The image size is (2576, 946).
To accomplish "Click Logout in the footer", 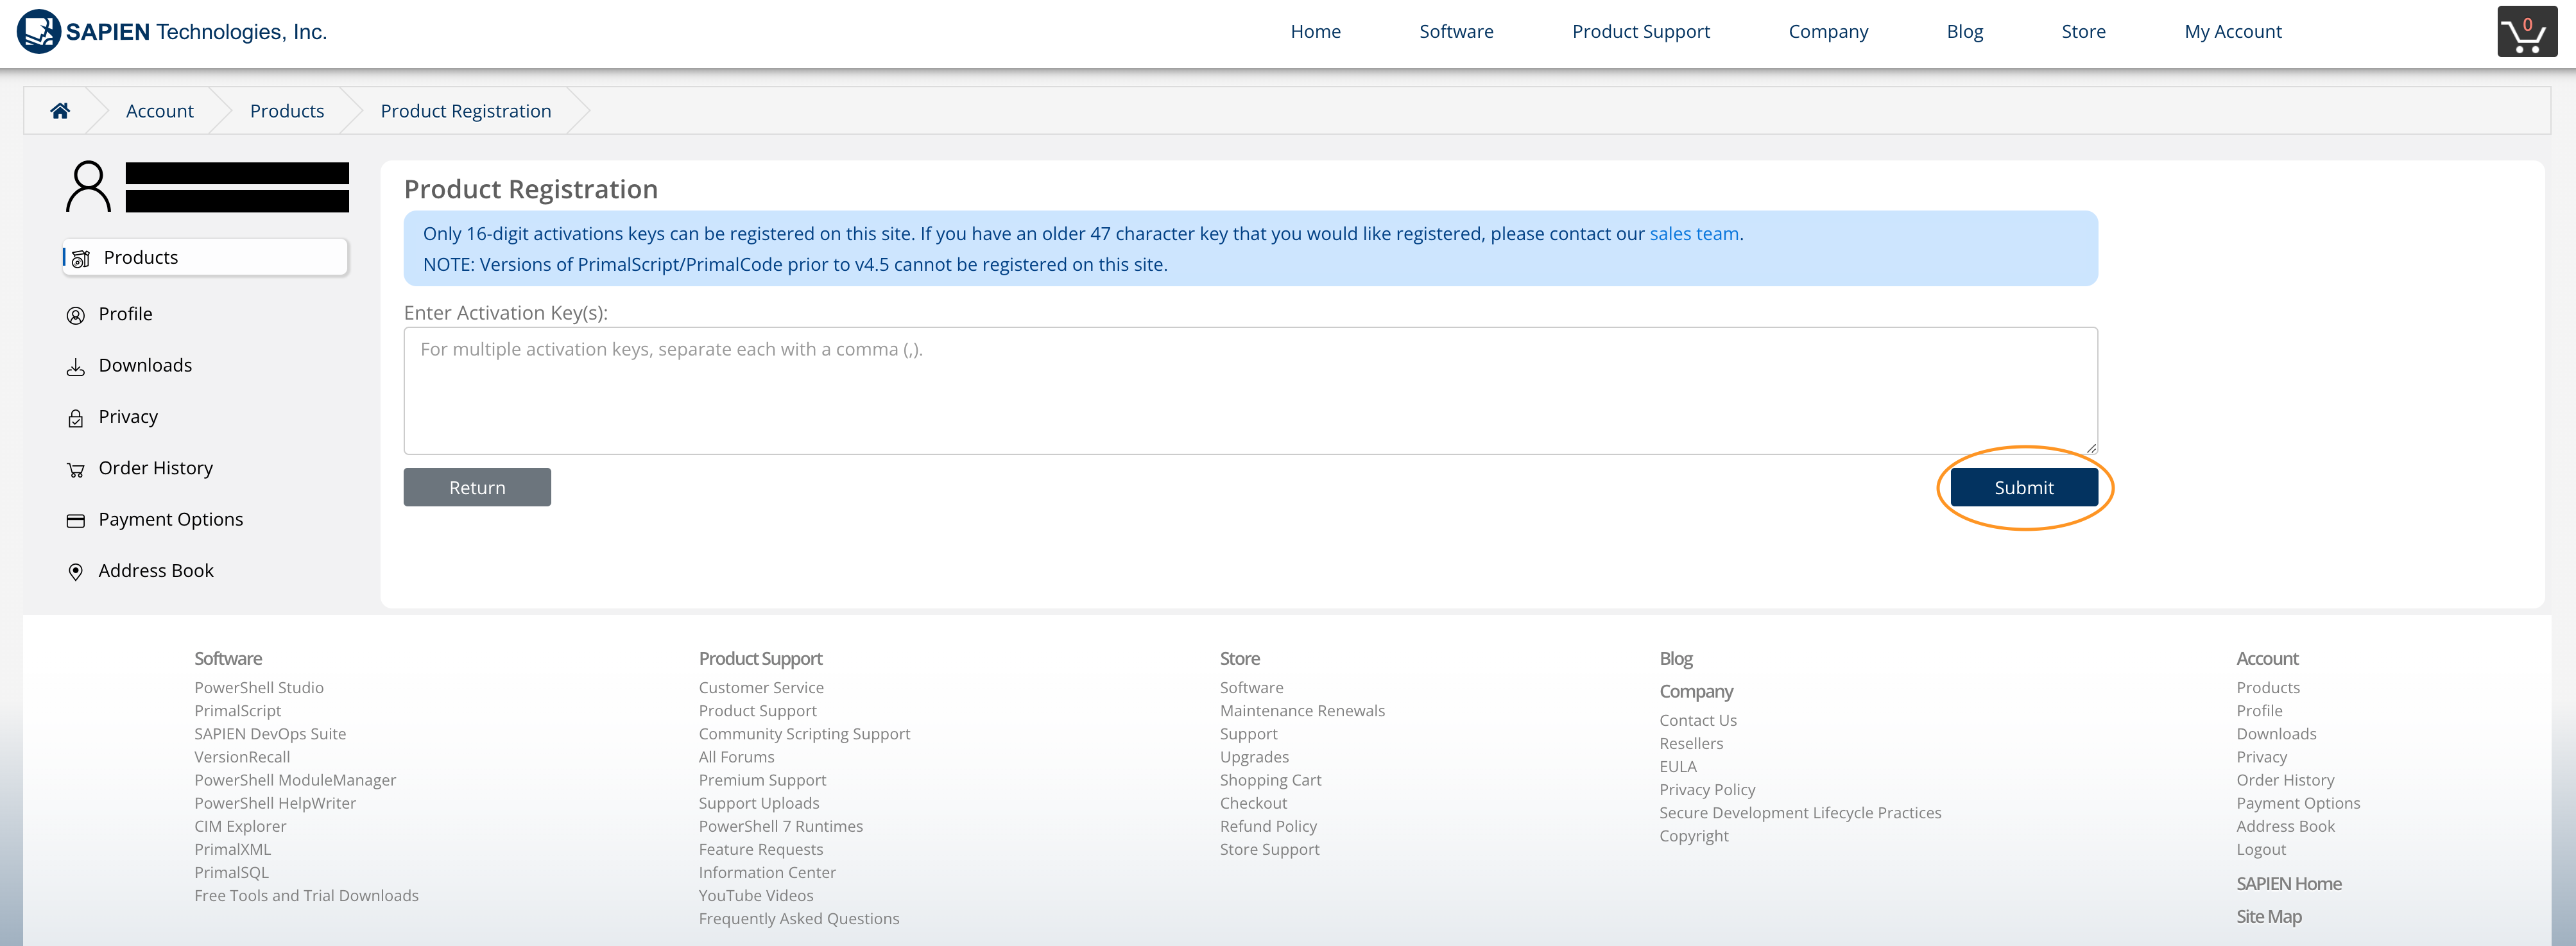I will [2261, 849].
